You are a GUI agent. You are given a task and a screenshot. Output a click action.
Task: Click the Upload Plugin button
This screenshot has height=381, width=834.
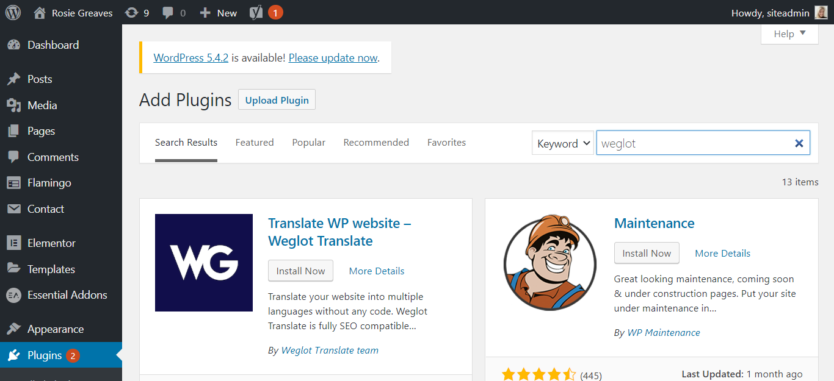tap(277, 100)
